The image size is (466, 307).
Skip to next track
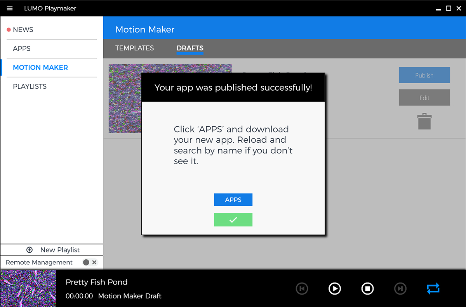(400, 288)
